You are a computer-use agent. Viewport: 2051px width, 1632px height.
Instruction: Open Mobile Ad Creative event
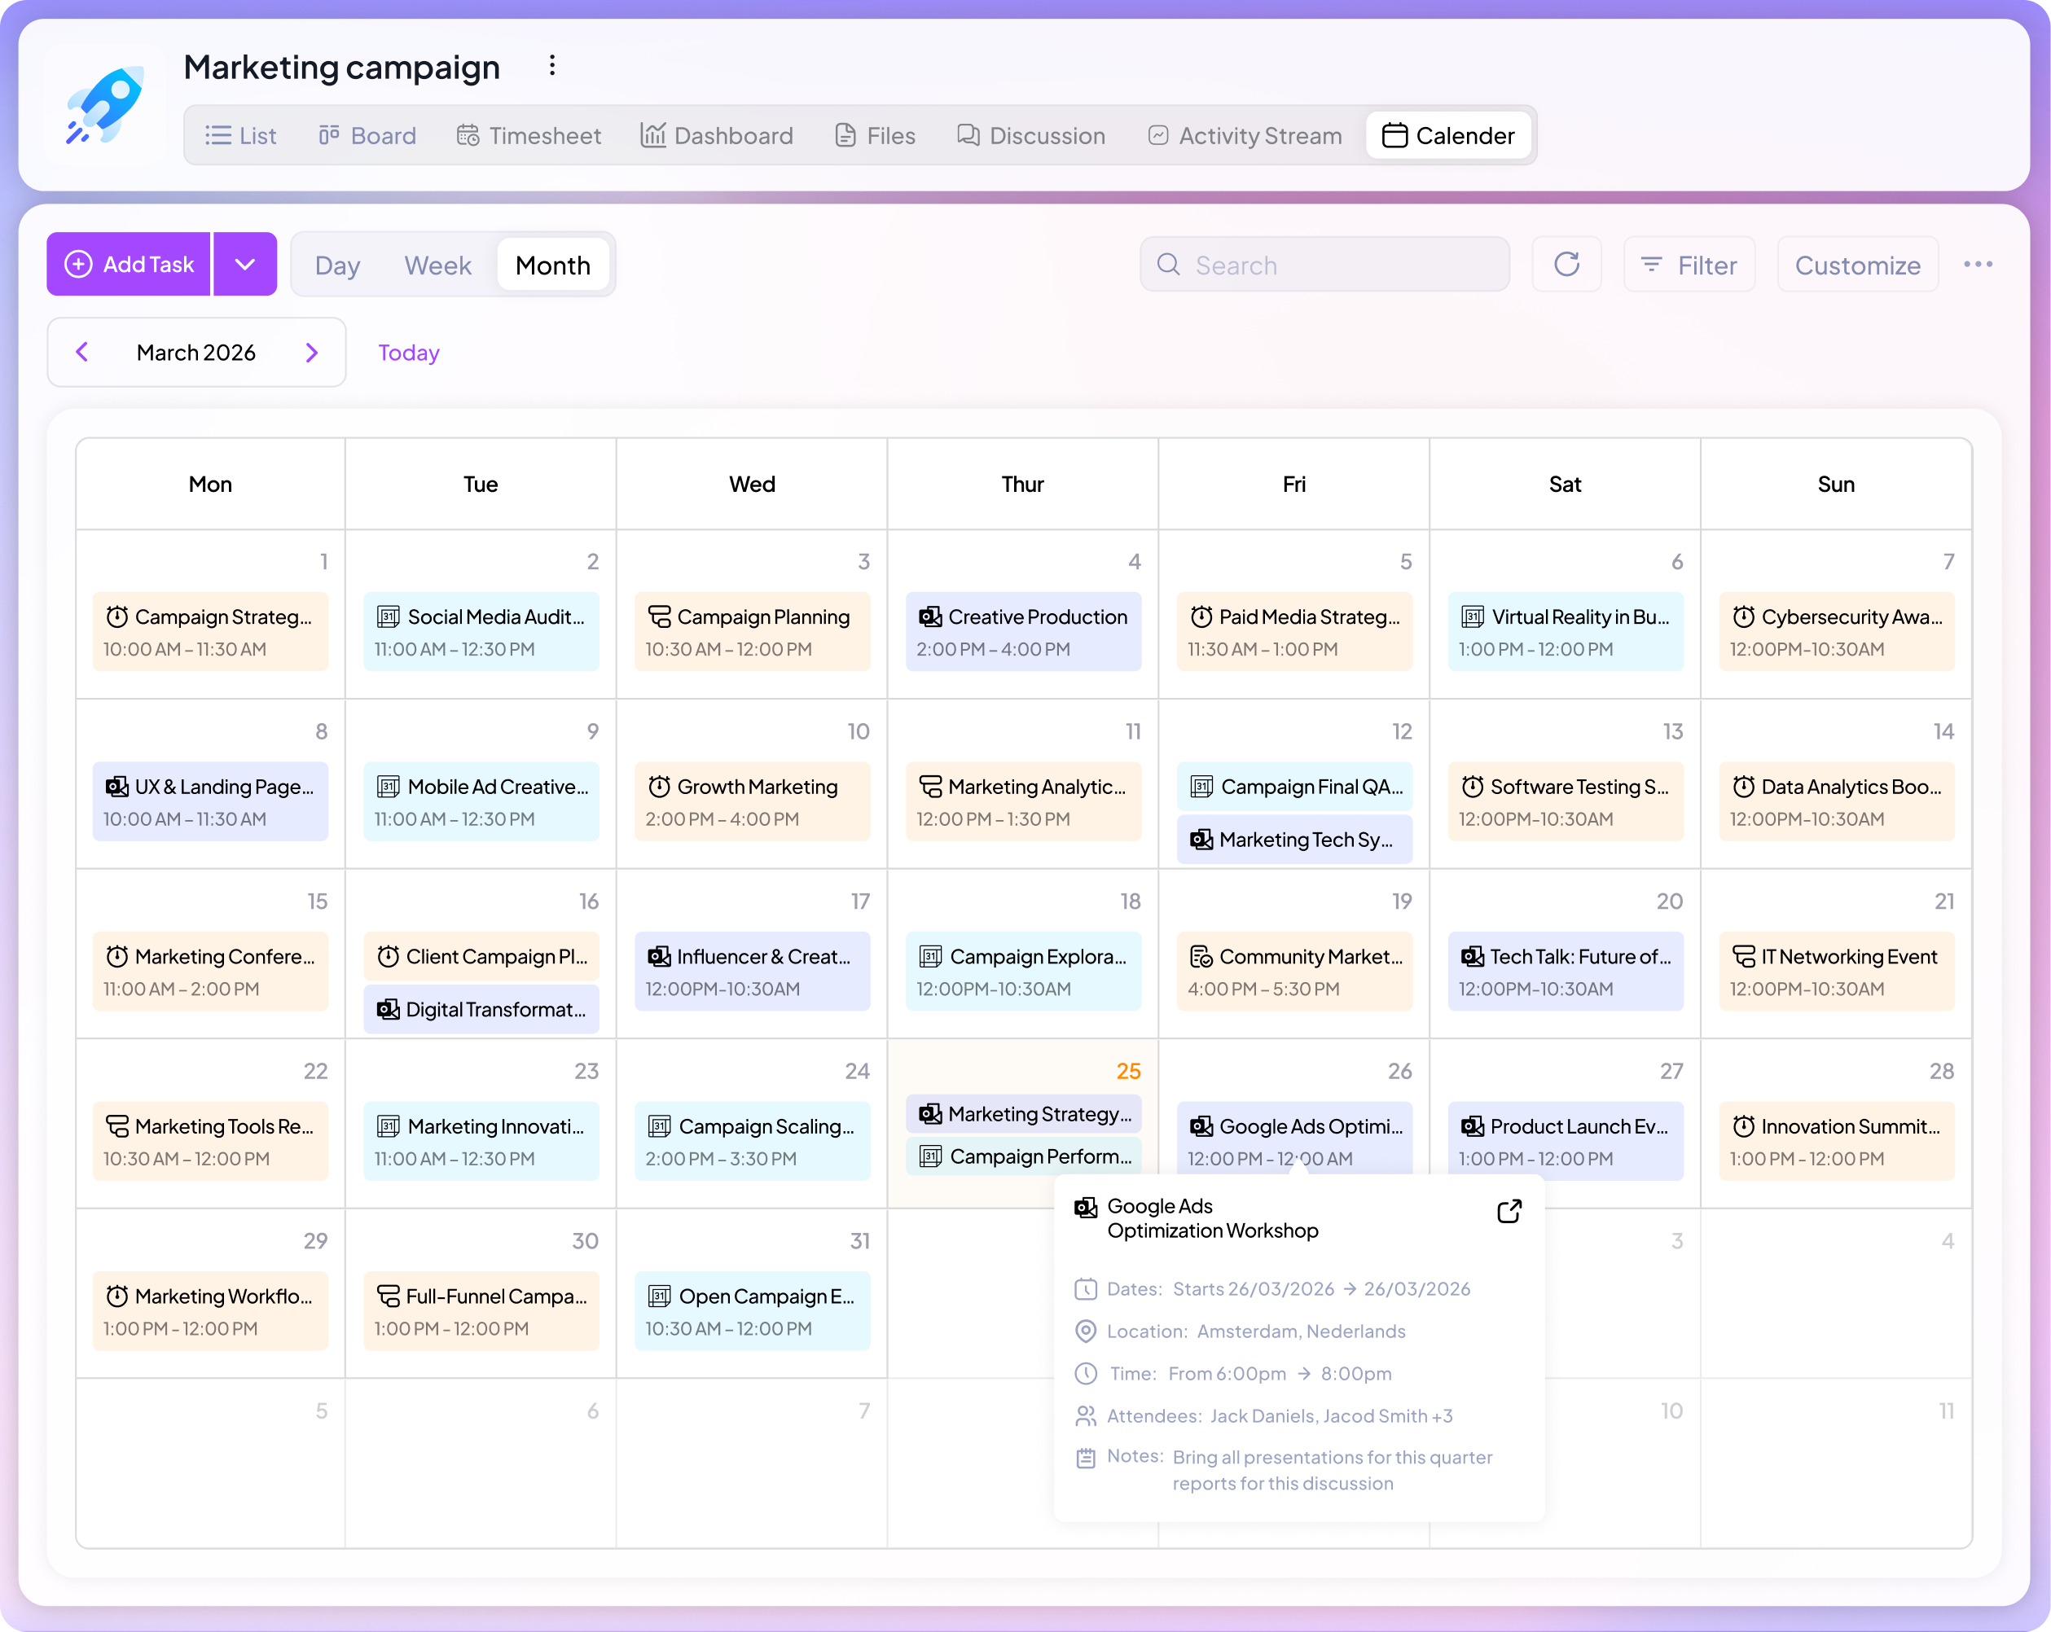pyautogui.click(x=481, y=801)
